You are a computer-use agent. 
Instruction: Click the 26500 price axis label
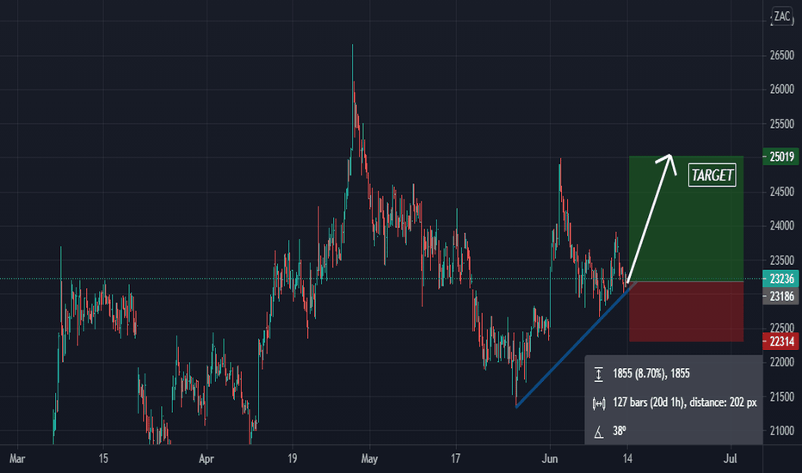pyautogui.click(x=782, y=55)
